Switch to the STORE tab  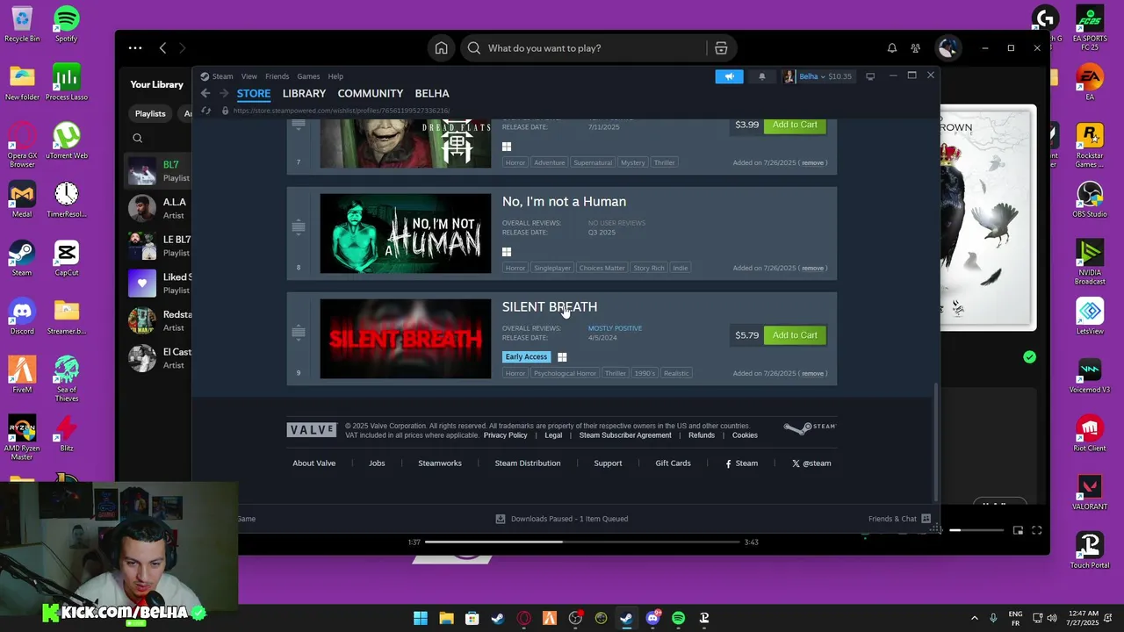click(254, 93)
